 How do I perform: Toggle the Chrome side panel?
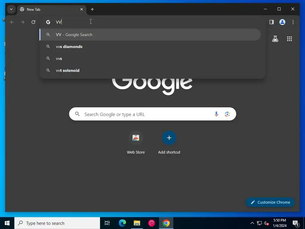pyautogui.click(x=272, y=22)
